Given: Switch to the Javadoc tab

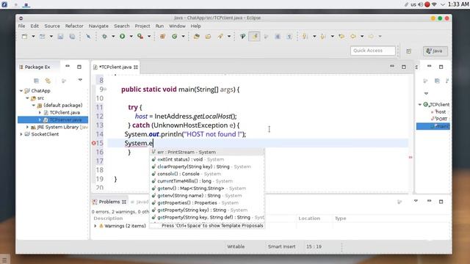Looking at the screenshot, I should pos(140,202).
